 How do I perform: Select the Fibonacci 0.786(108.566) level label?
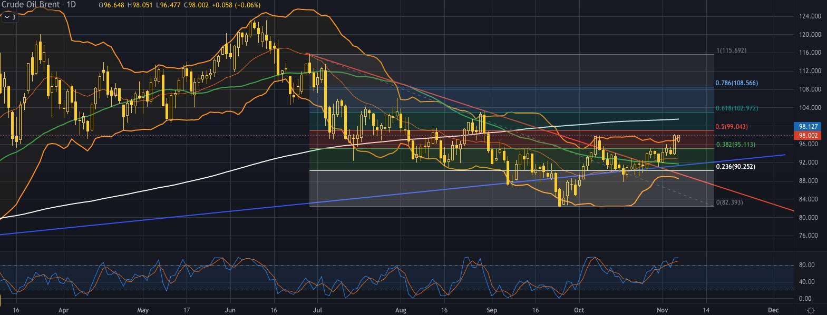coord(736,83)
